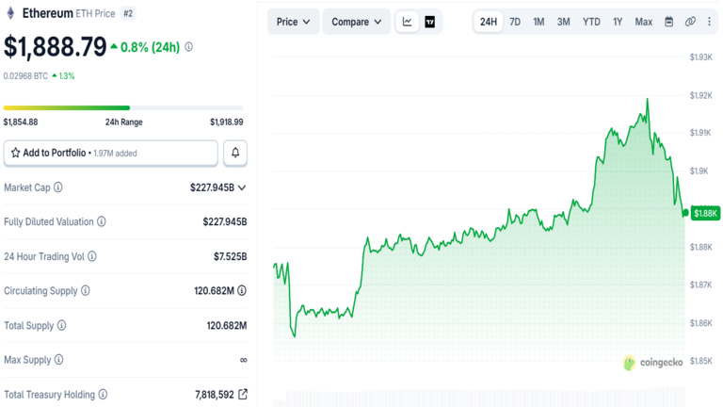Open the info icon beside Circulating Supply label
The height and width of the screenshot is (407, 723).
coord(86,291)
